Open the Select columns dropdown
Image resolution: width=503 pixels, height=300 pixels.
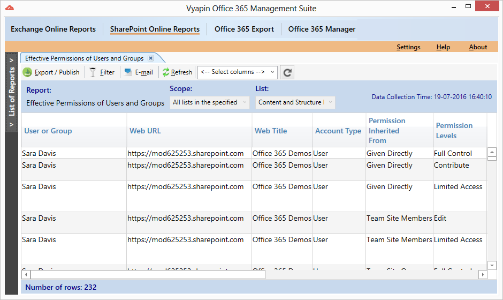(238, 72)
